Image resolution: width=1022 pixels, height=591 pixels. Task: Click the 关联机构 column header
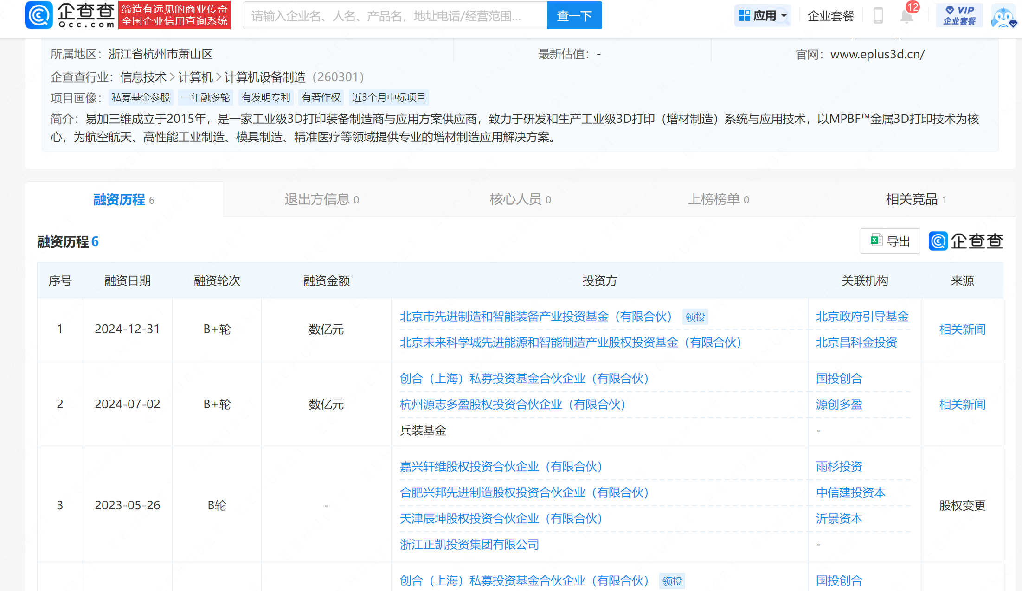[865, 281]
